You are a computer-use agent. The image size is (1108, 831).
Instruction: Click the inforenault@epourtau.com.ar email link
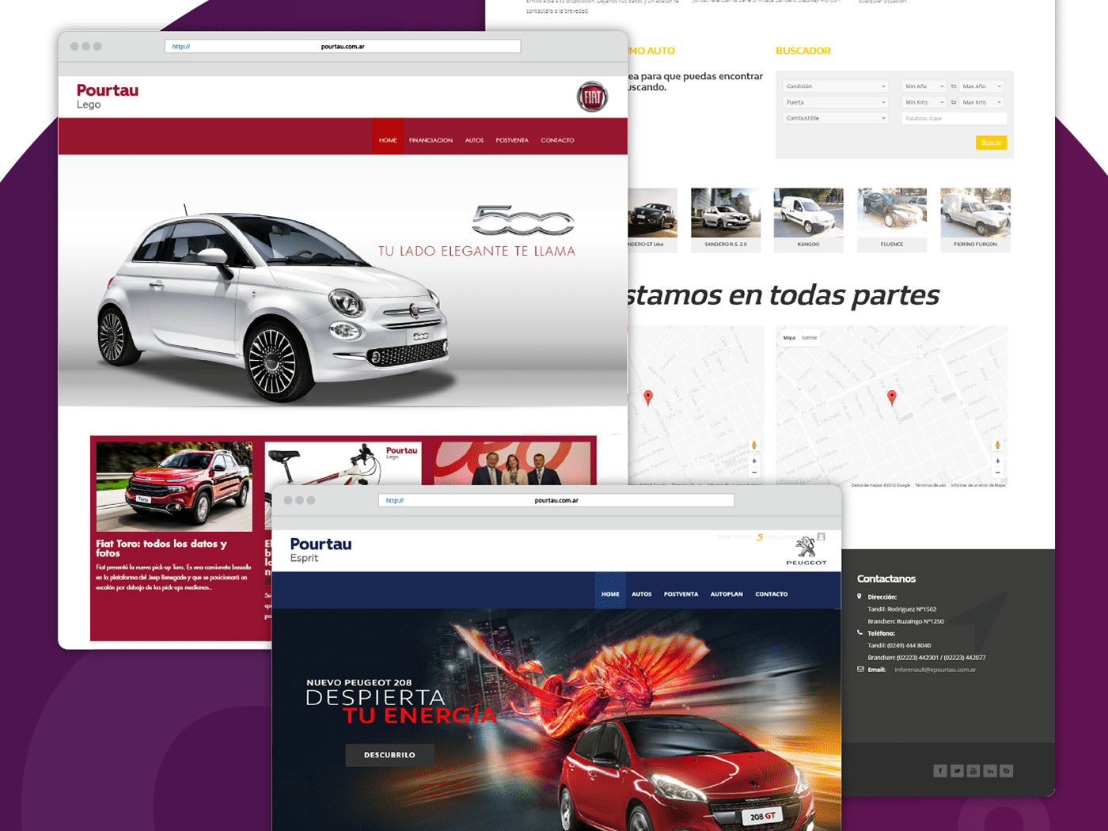click(935, 670)
